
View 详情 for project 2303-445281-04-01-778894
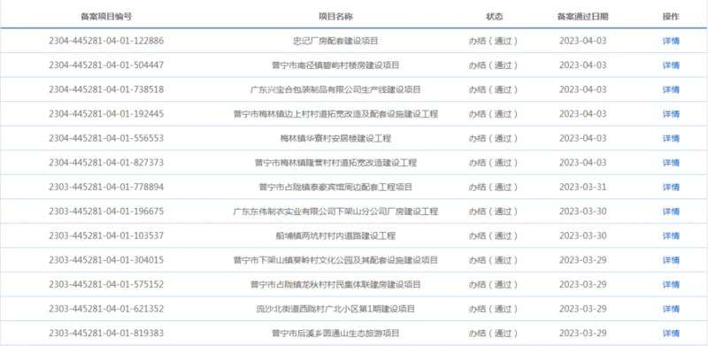coord(671,187)
